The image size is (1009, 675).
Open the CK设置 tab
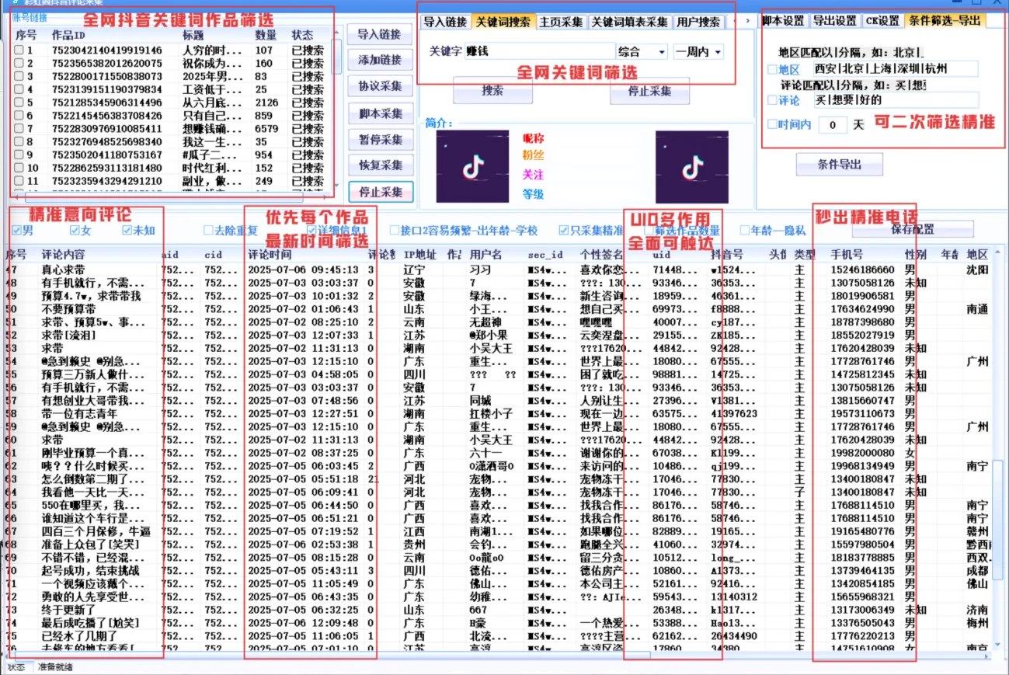(882, 21)
